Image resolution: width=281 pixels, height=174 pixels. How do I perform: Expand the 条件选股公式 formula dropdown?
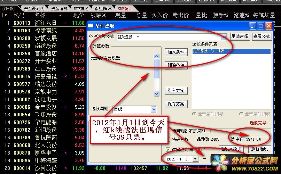[x=224, y=37]
